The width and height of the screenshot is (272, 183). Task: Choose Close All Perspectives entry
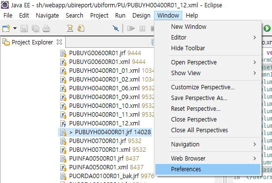[x=208, y=130]
